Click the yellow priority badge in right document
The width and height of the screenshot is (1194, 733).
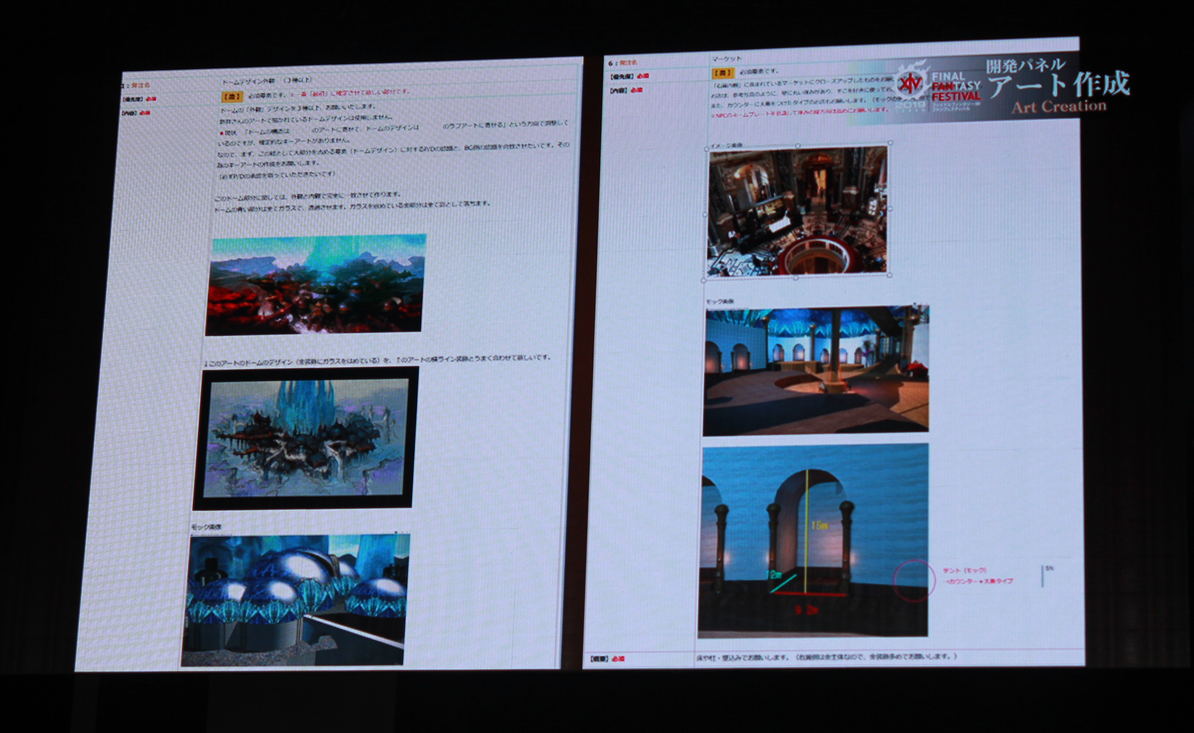(x=723, y=73)
